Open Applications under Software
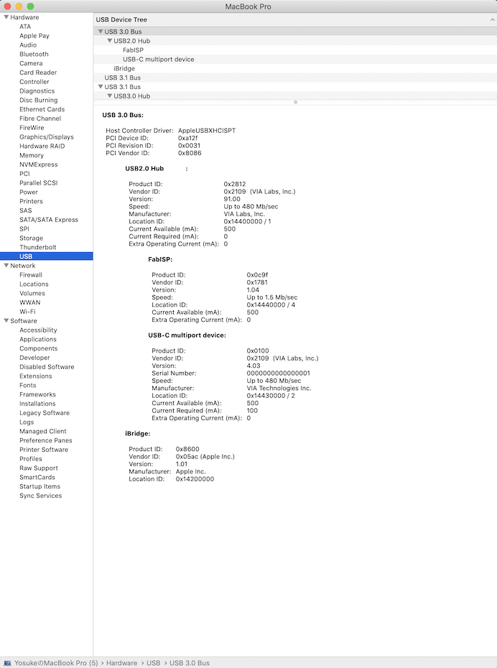The width and height of the screenshot is (497, 668). point(38,339)
